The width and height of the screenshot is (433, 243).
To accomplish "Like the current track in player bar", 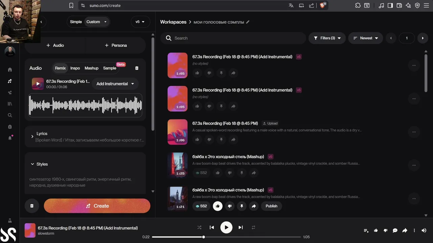I will [x=376, y=231].
